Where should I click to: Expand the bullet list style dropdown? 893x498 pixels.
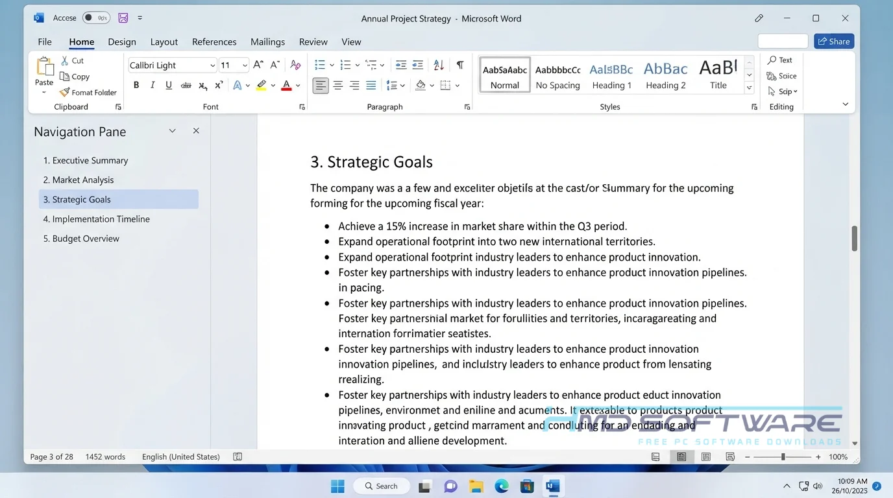coord(332,65)
